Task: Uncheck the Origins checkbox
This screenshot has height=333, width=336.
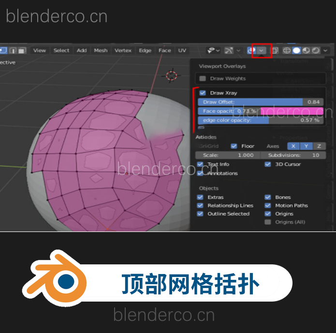Action: pos(268,214)
